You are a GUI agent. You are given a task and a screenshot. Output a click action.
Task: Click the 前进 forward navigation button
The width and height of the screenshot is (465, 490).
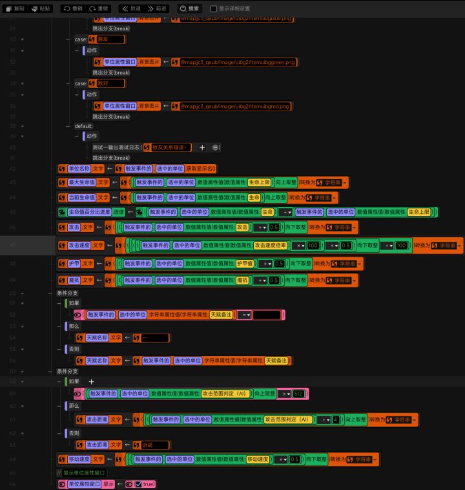click(157, 8)
